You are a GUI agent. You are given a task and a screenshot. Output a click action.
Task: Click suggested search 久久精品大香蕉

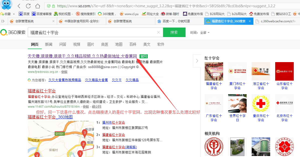point(96,80)
